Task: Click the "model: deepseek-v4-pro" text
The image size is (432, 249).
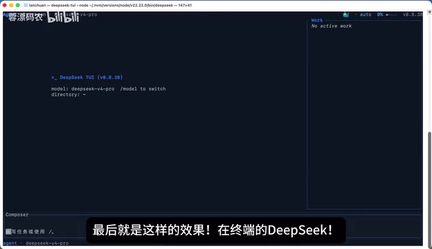Action: [x=82, y=89]
